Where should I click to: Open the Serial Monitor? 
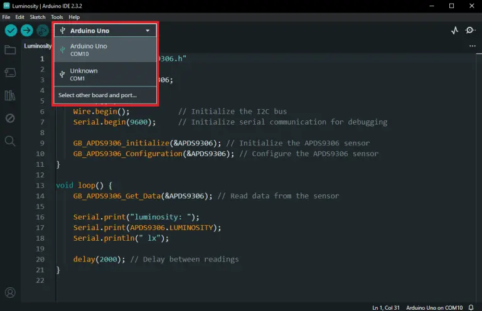[470, 30]
